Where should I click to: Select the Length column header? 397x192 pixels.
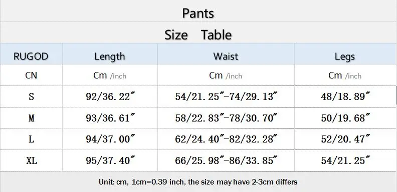110,54
